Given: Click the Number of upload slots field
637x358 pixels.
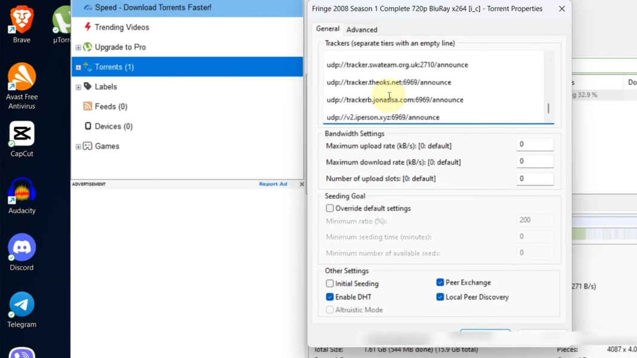Looking at the screenshot, I should point(535,179).
